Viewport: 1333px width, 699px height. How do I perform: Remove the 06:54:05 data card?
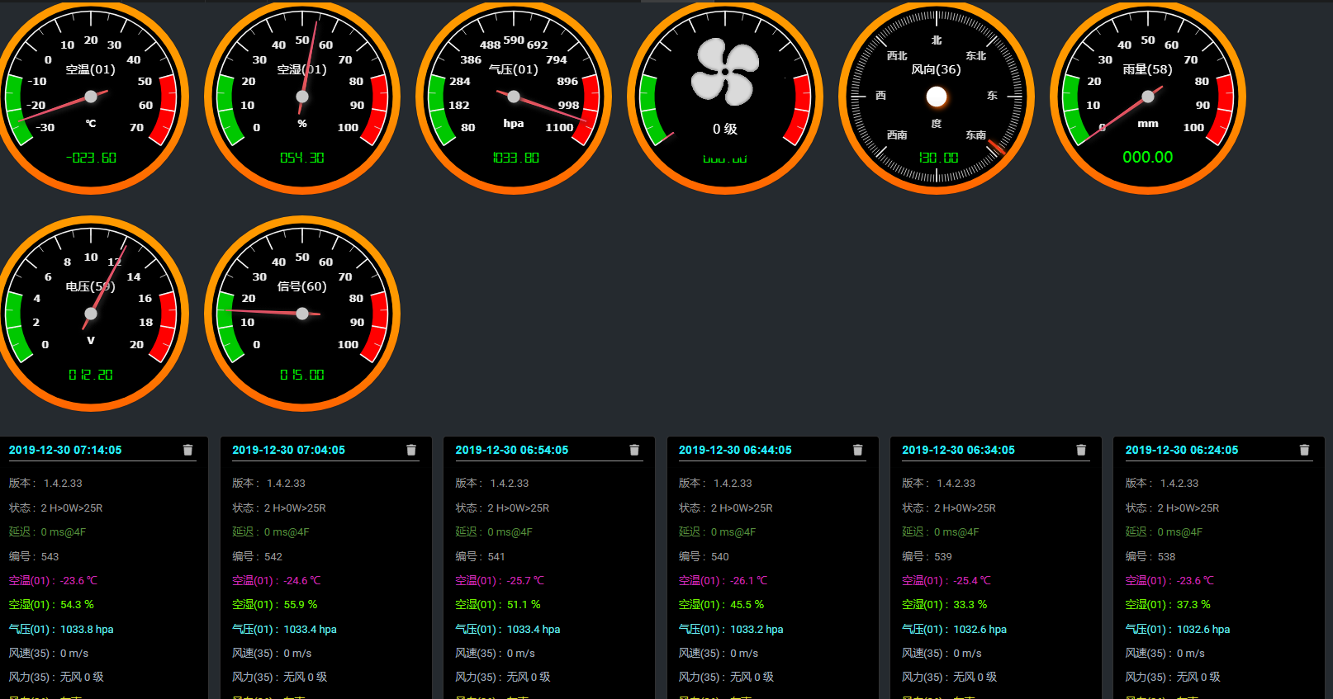point(634,450)
